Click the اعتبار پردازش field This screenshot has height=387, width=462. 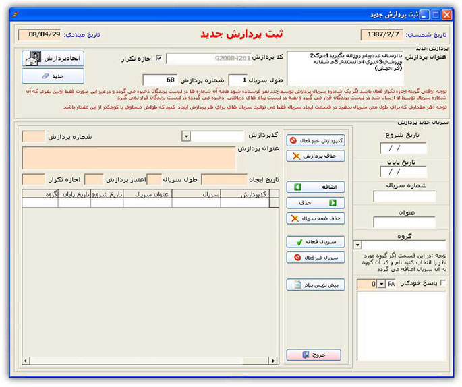point(94,179)
